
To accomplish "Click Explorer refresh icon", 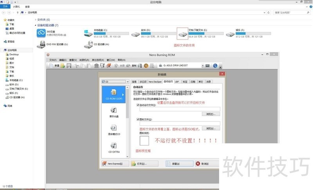I will click(x=268, y=13).
